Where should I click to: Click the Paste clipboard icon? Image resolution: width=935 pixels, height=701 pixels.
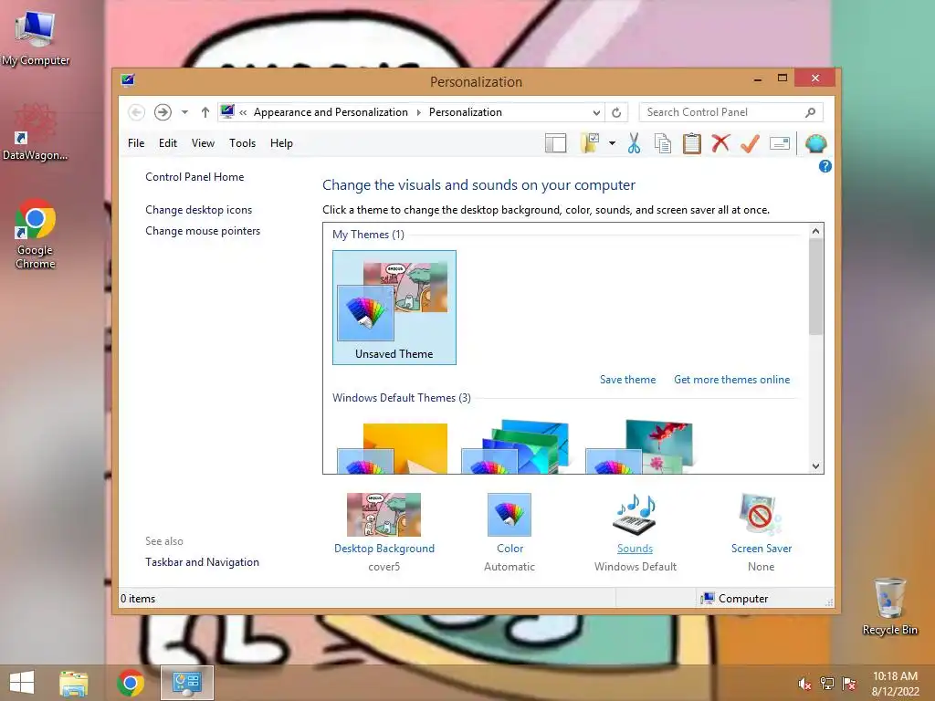click(x=692, y=143)
